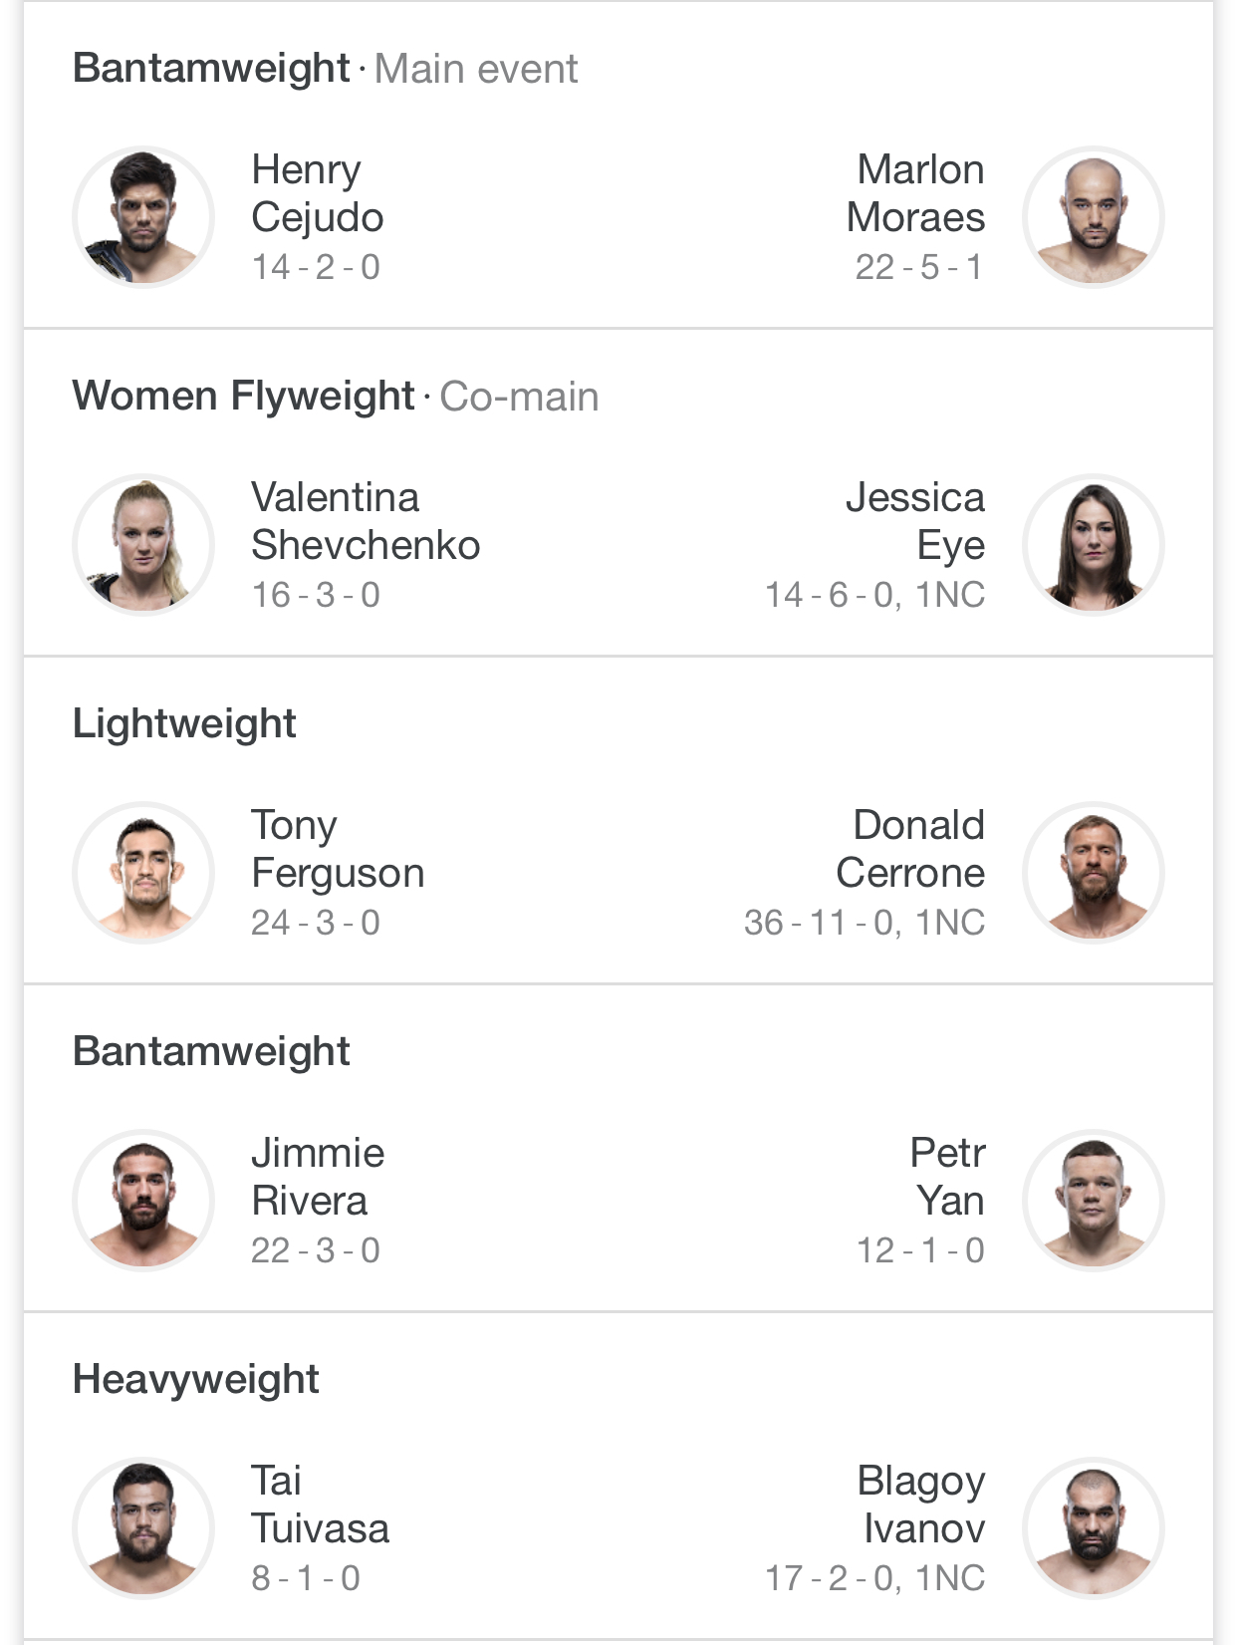Tap Jimmie Rivera's fighter avatar
Screen dimensions: 1237x1645
click(x=143, y=1201)
